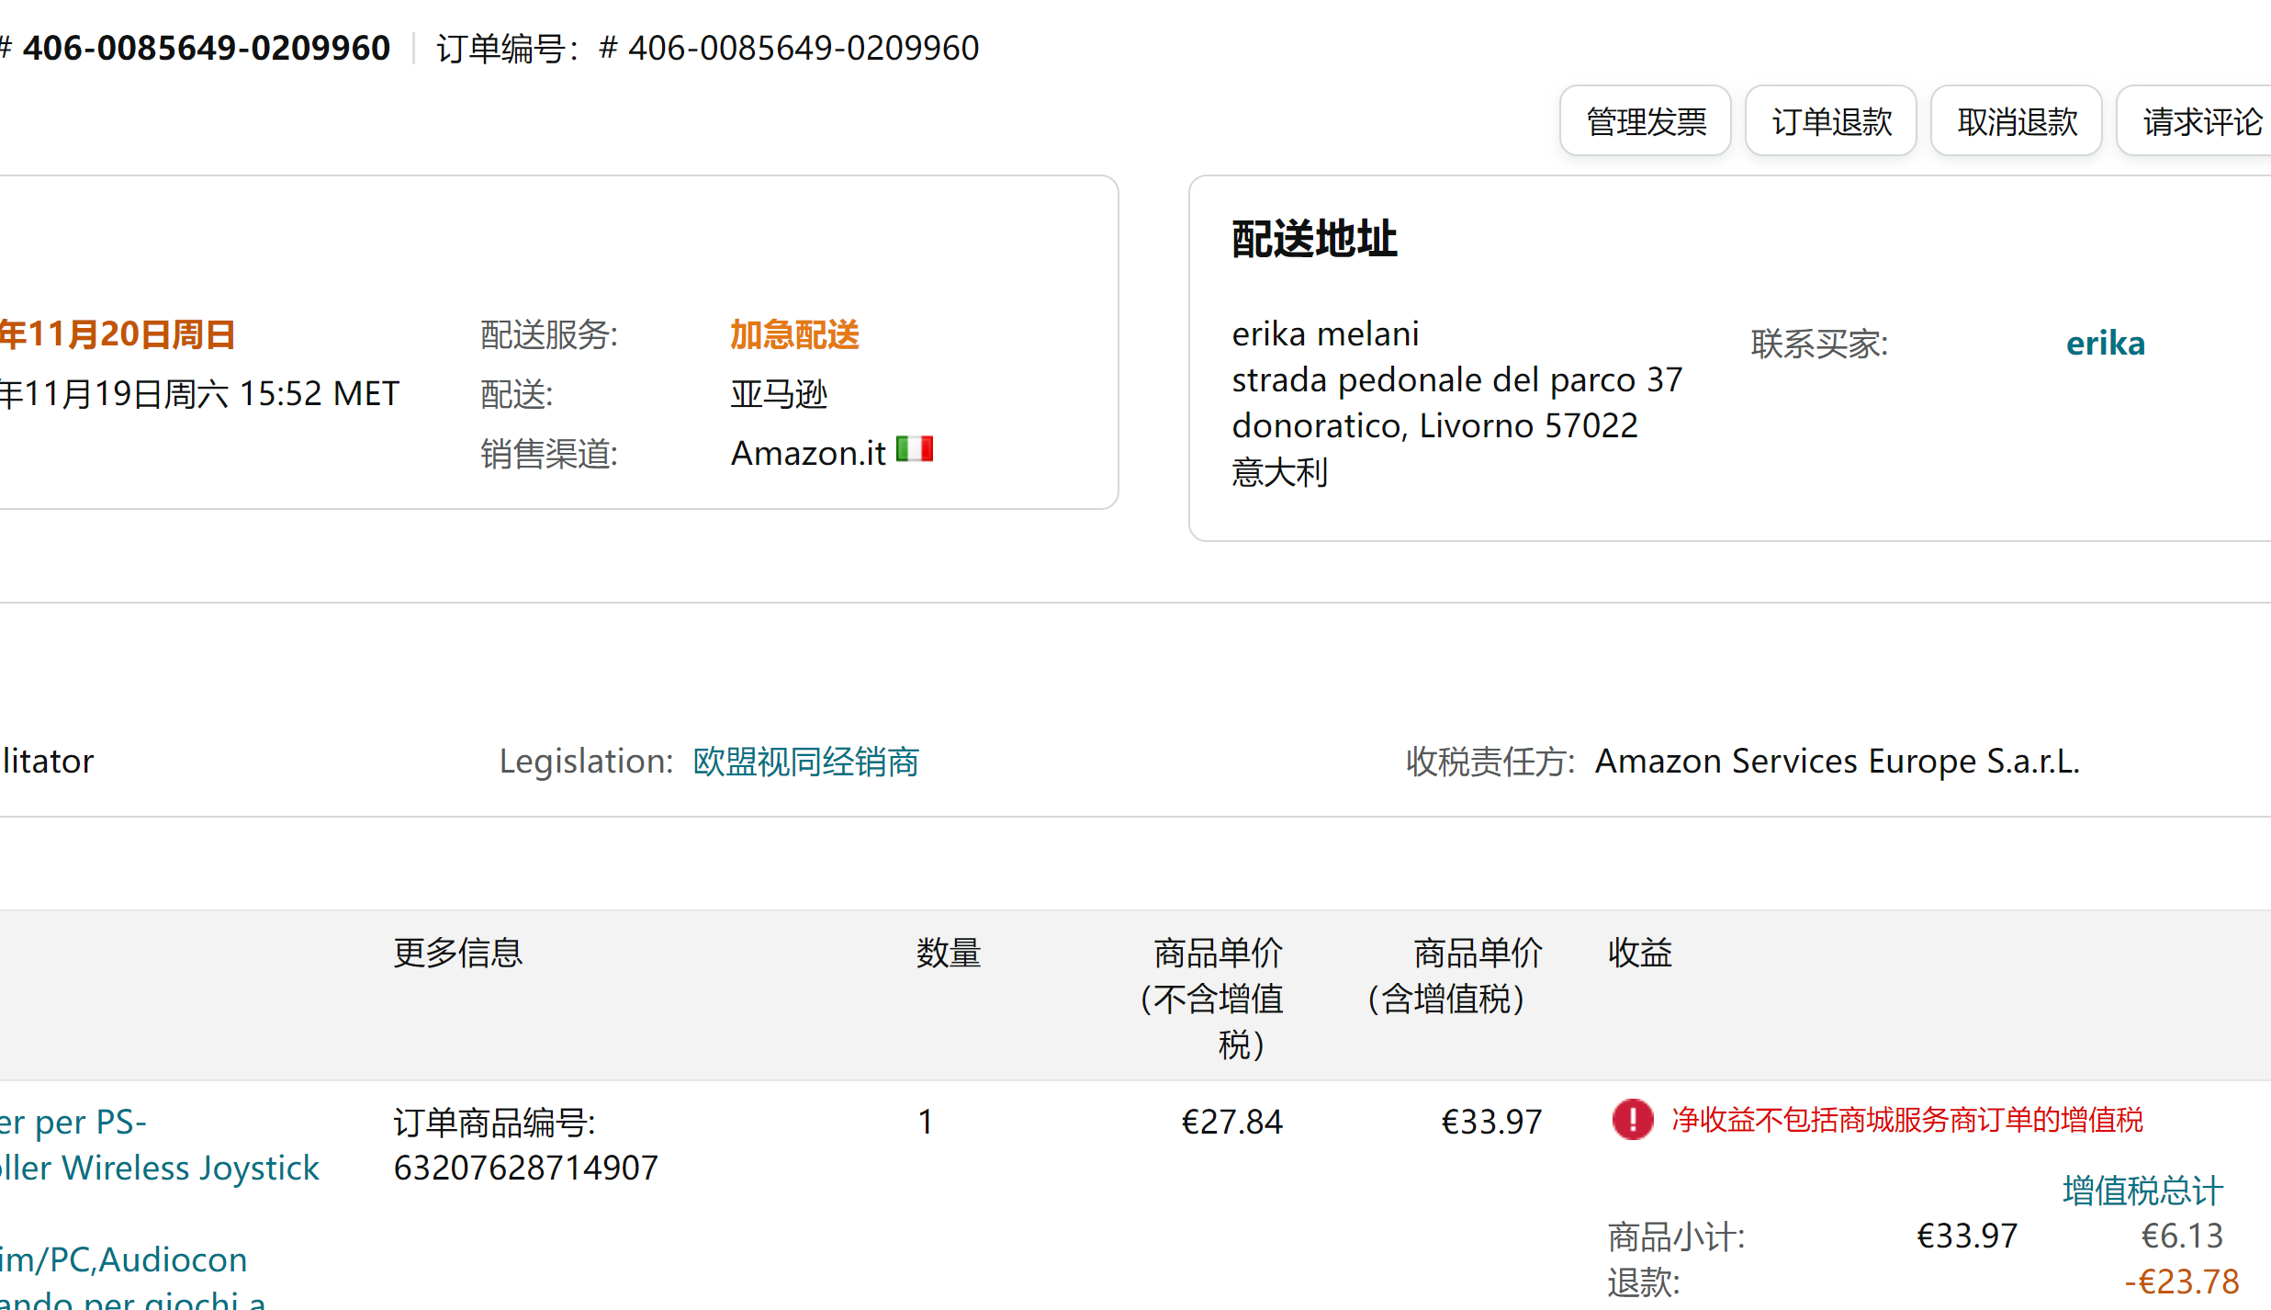Click the street address line in 配送地址

tap(1456, 379)
